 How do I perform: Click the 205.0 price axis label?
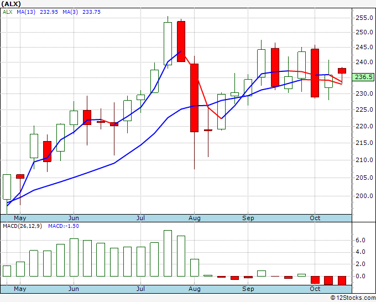point(364,178)
